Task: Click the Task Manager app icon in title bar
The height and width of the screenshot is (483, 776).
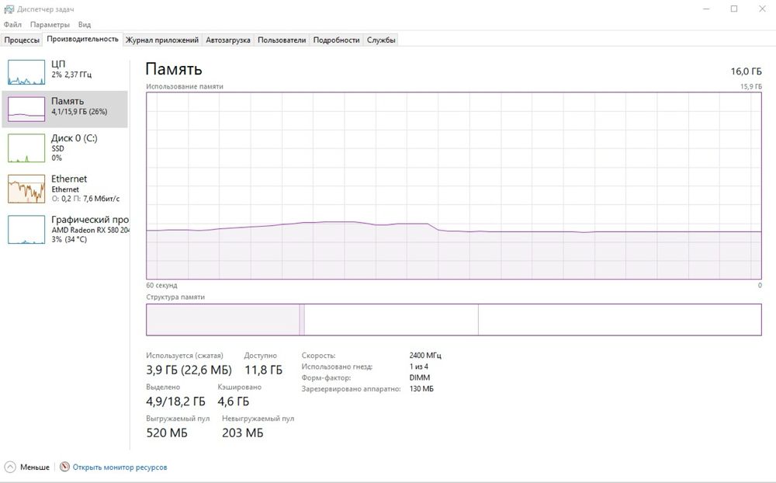Action: coord(9,9)
